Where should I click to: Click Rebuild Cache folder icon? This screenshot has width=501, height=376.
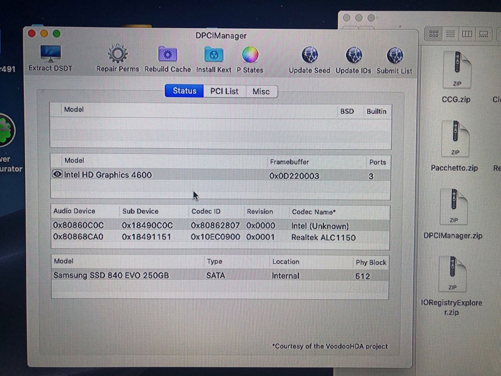[167, 54]
